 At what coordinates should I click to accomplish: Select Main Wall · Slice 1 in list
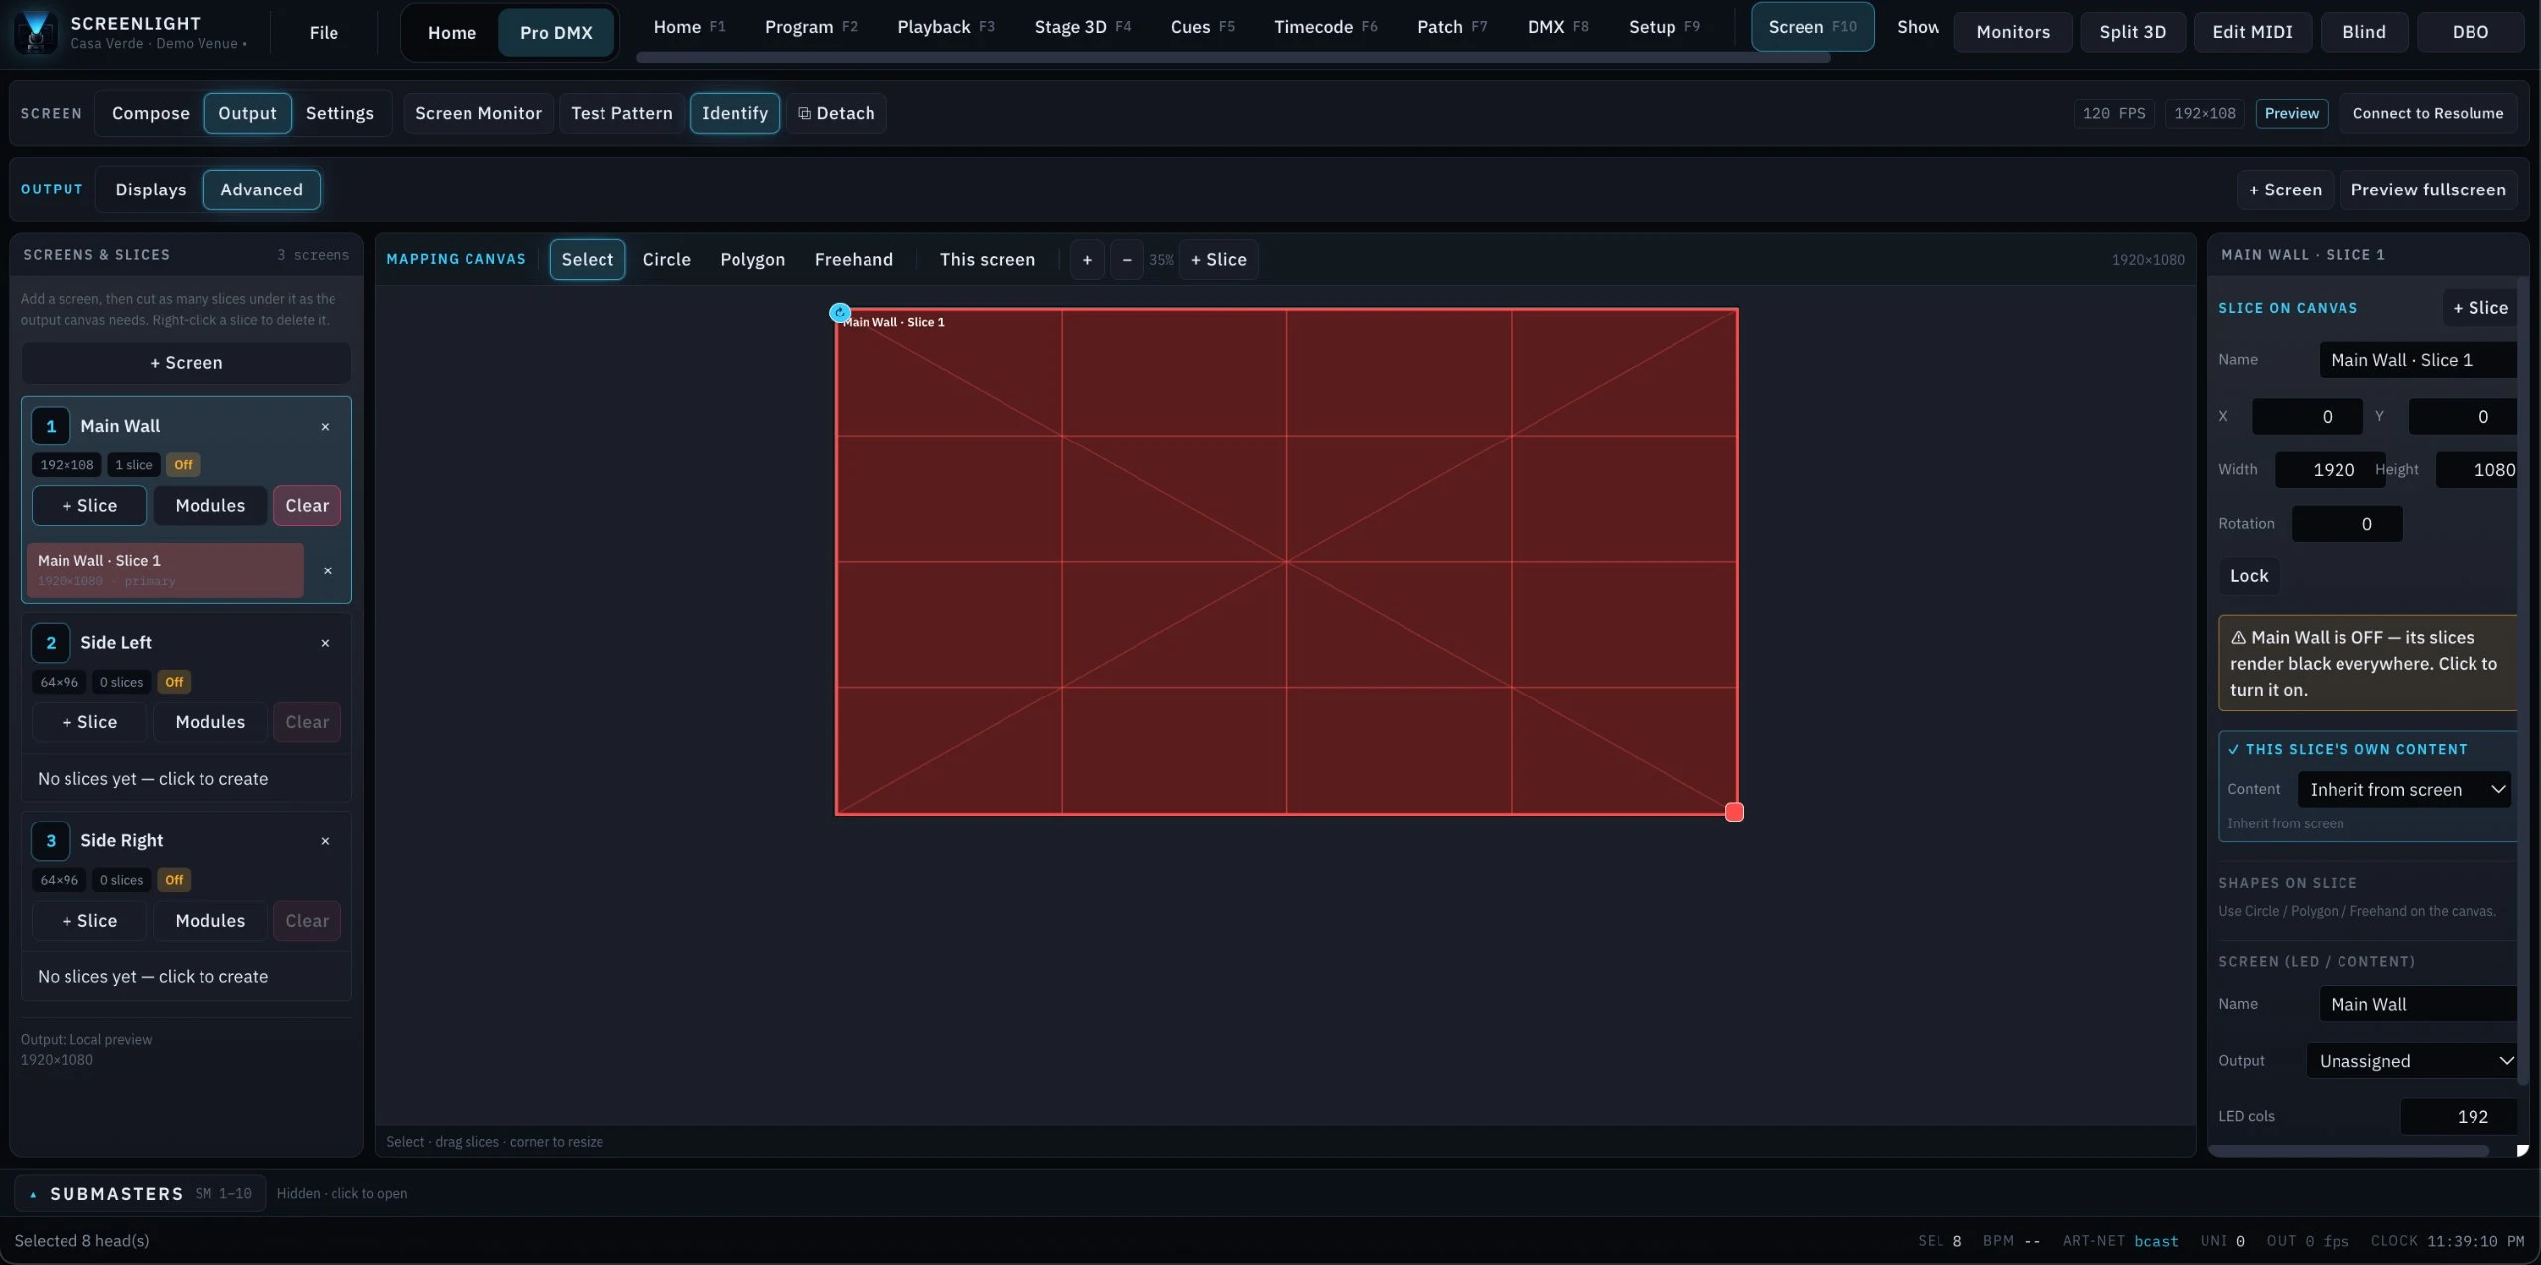click(165, 570)
